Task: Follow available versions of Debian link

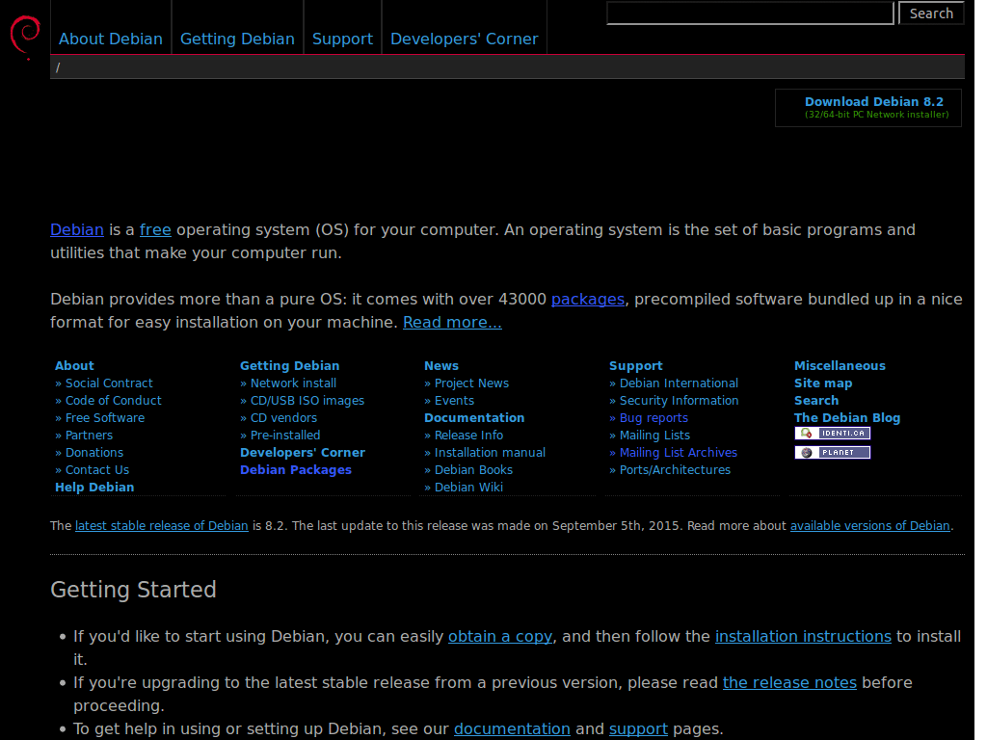Action: (x=870, y=525)
